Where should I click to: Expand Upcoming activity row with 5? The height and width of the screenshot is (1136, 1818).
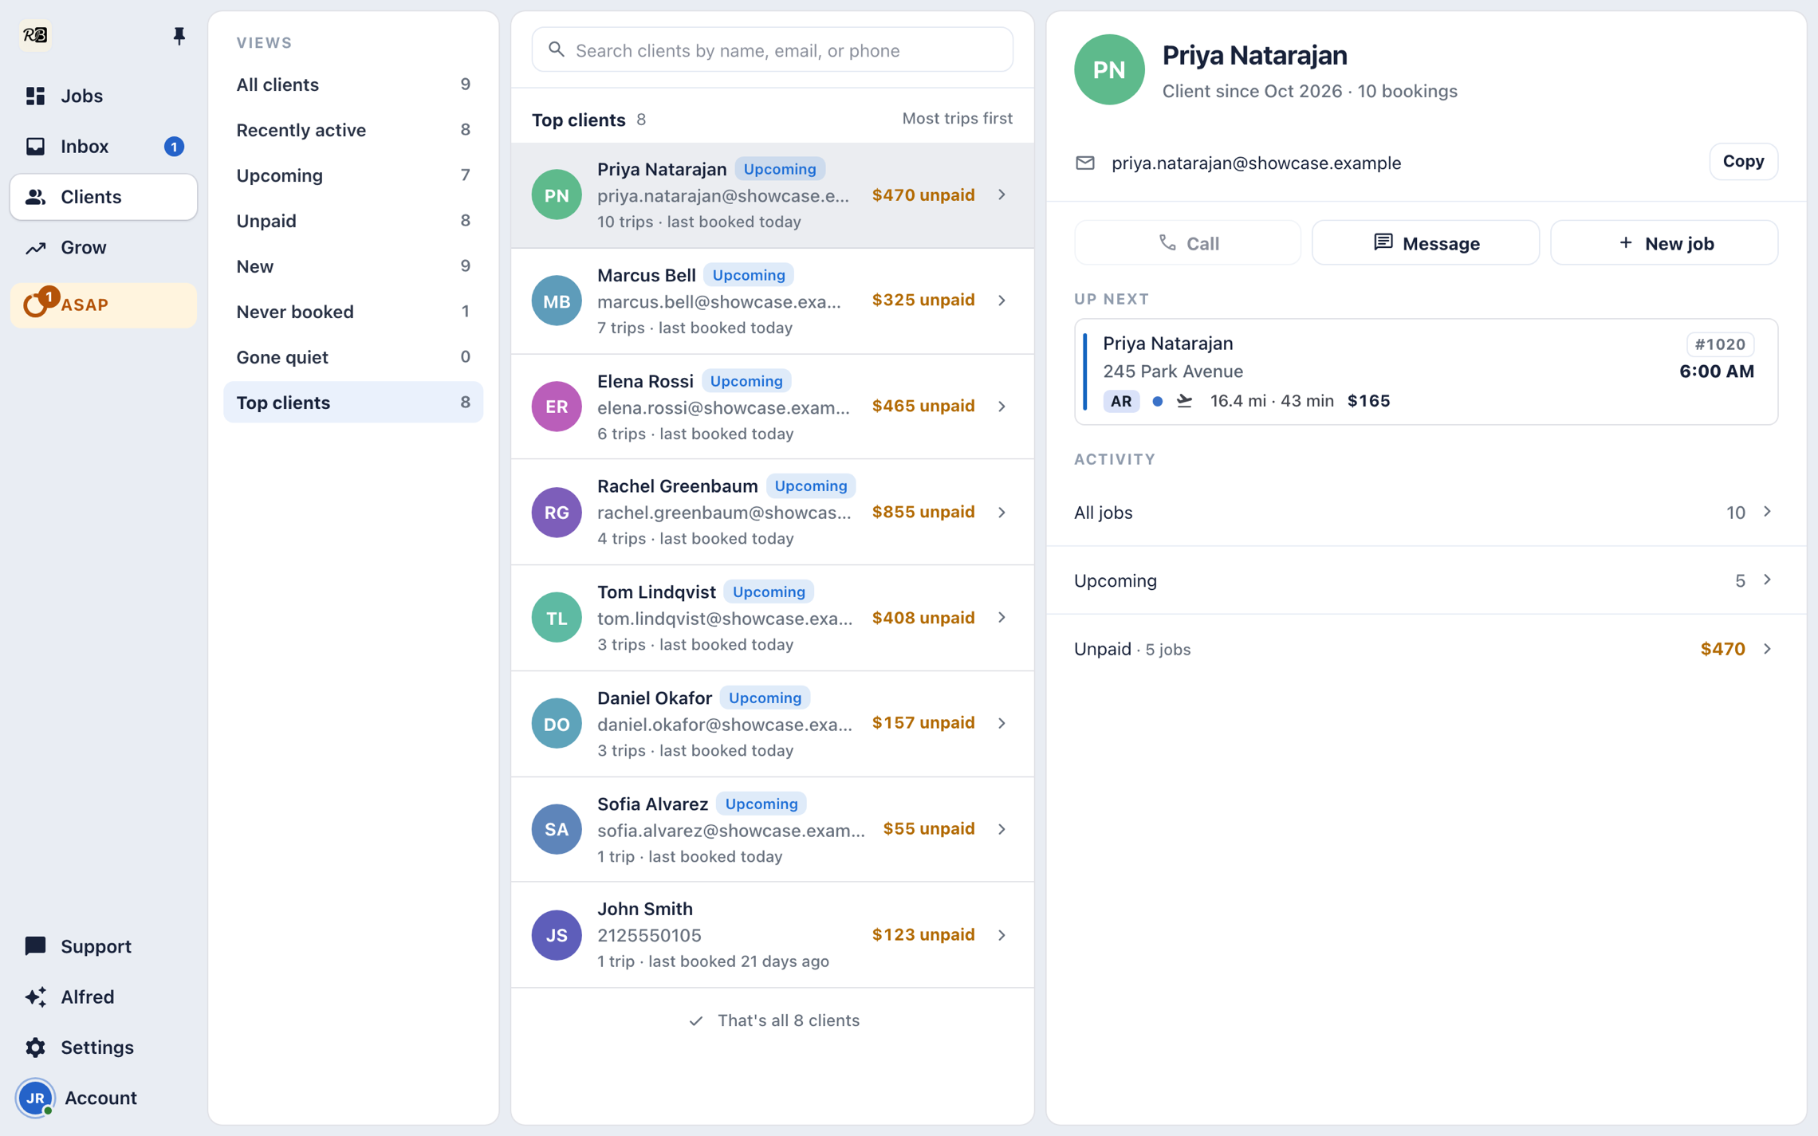point(1426,580)
